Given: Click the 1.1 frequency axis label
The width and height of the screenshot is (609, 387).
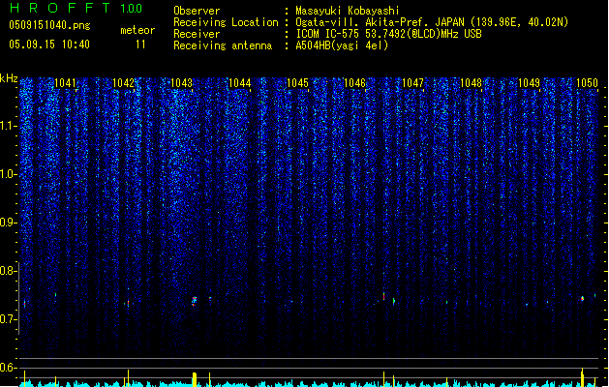Looking at the screenshot, I should click(x=8, y=126).
